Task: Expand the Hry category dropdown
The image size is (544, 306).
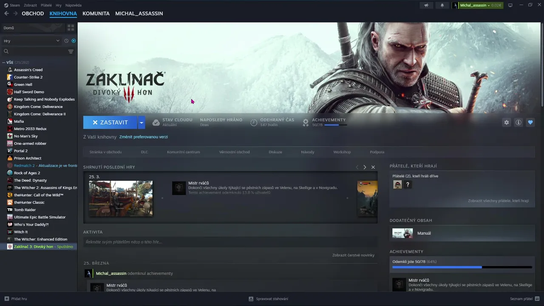Action: point(31,41)
